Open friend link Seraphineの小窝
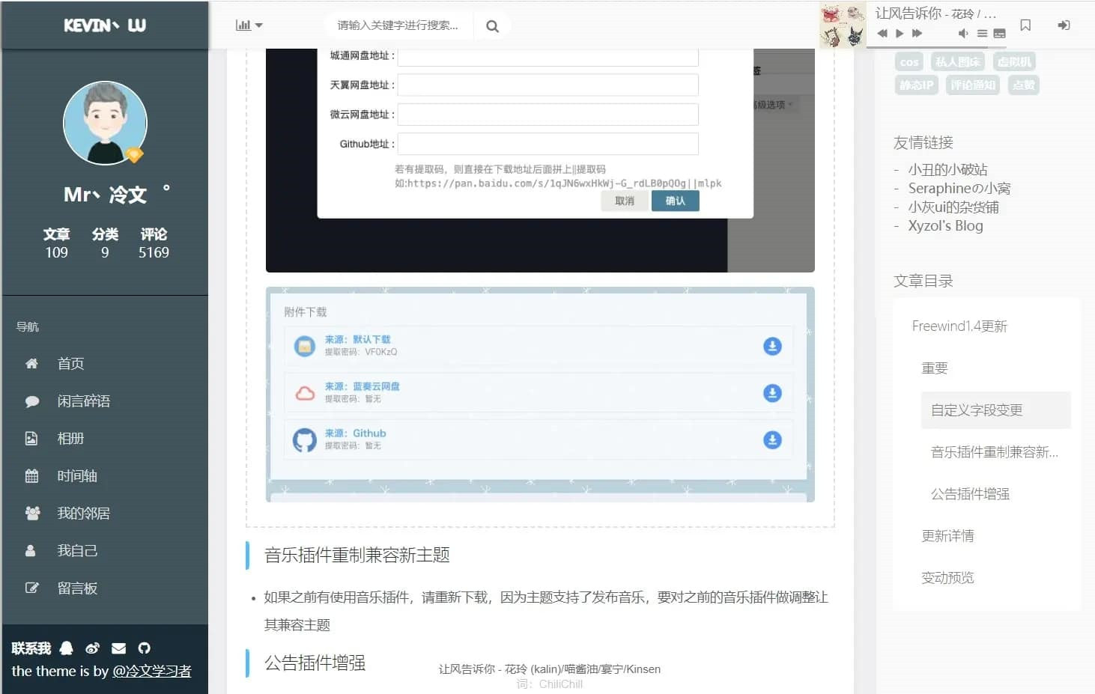Screen dimensions: 1095x694 [x=959, y=188]
